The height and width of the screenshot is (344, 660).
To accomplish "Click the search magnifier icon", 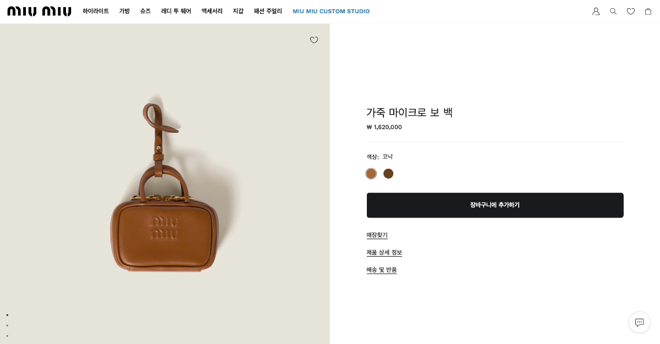I will tap(613, 12).
